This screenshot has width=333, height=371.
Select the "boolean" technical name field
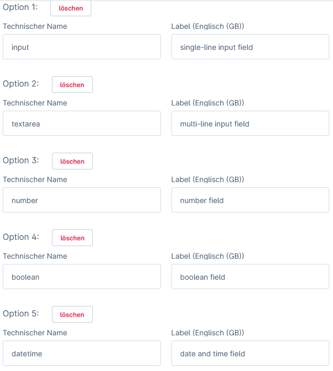82,277
